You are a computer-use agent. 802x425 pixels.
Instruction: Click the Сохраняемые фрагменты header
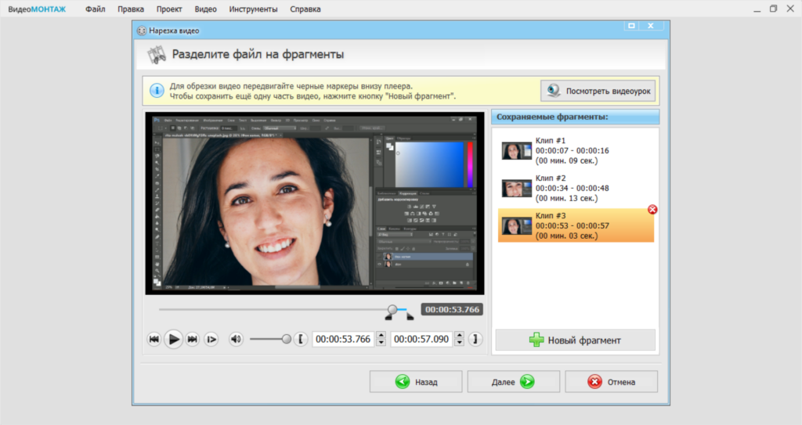click(x=576, y=117)
